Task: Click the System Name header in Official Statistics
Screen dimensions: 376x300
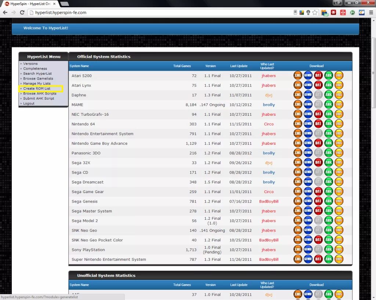Action: 79,66
